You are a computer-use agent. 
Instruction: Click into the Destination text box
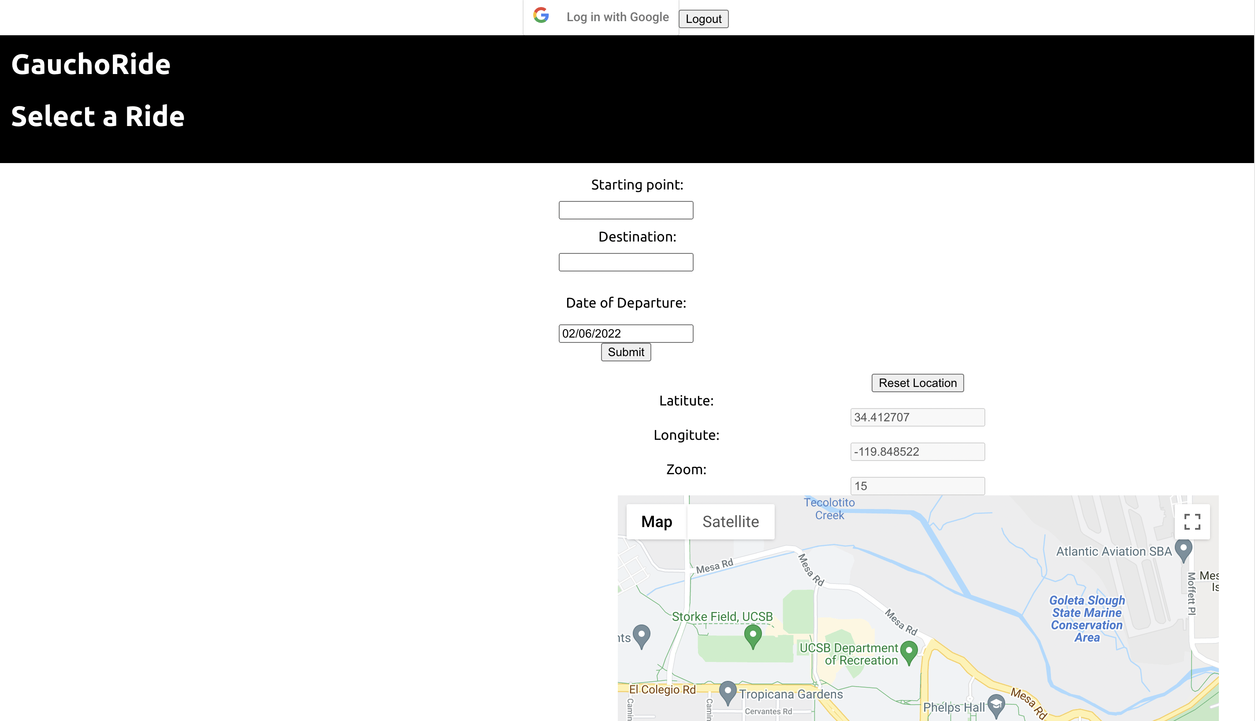tap(626, 262)
